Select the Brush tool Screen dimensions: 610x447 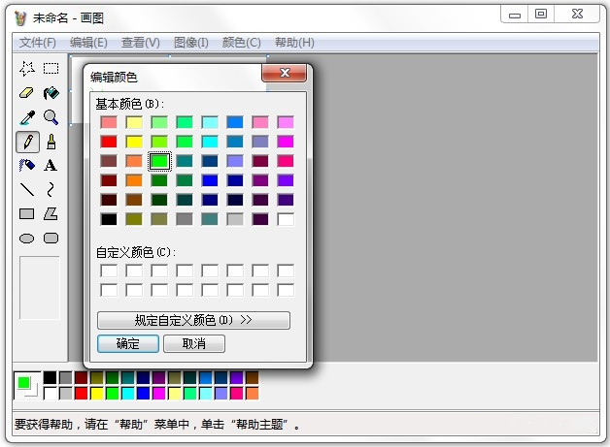pyautogui.click(x=51, y=142)
